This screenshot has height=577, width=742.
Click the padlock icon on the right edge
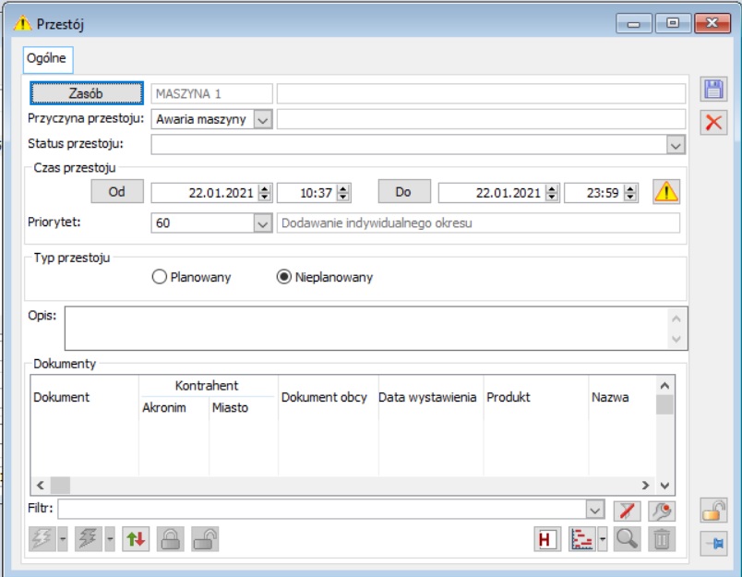coord(713,510)
